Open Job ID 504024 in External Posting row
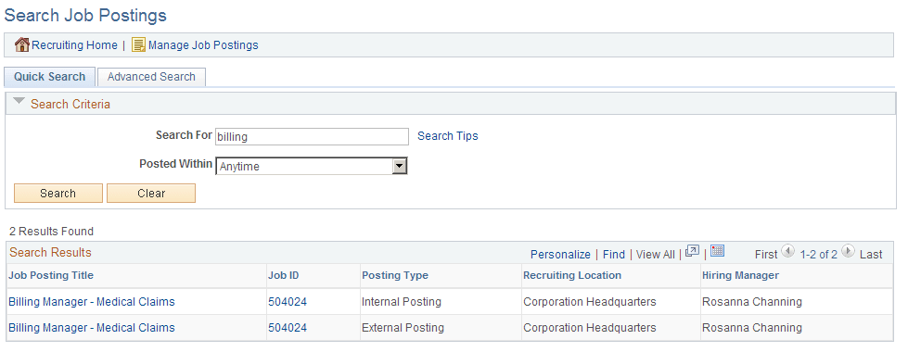The height and width of the screenshot is (352, 908). point(288,328)
